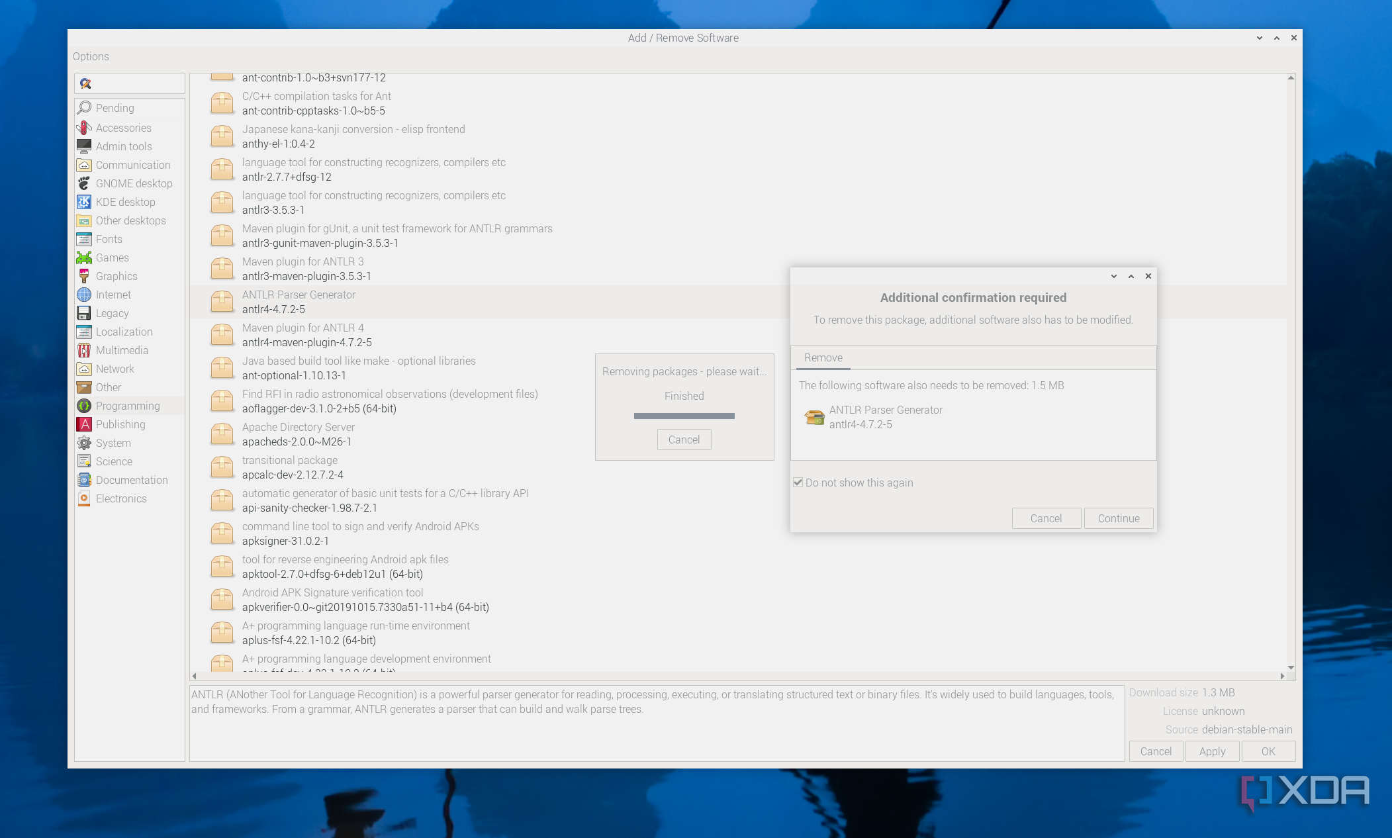Open the Options menu

tap(91, 56)
